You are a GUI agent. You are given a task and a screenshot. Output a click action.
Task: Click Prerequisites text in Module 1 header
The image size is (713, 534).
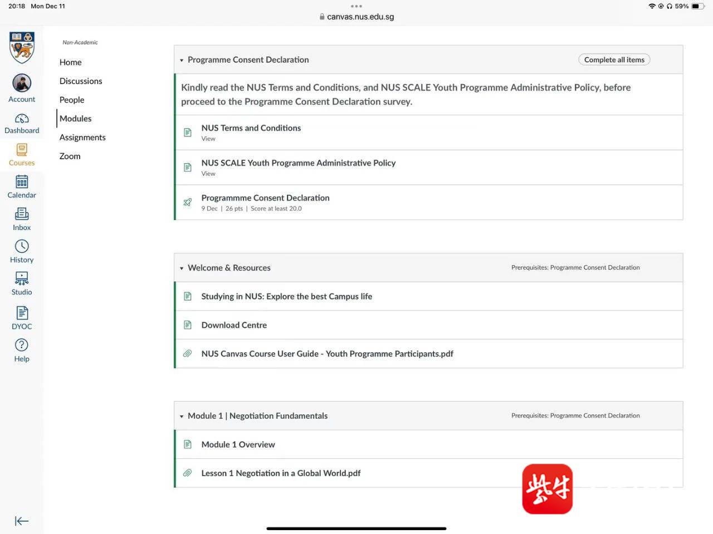(x=575, y=416)
